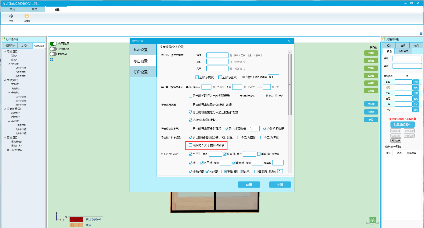Switch to 左视图 view

pyautogui.click(x=371, y=68)
